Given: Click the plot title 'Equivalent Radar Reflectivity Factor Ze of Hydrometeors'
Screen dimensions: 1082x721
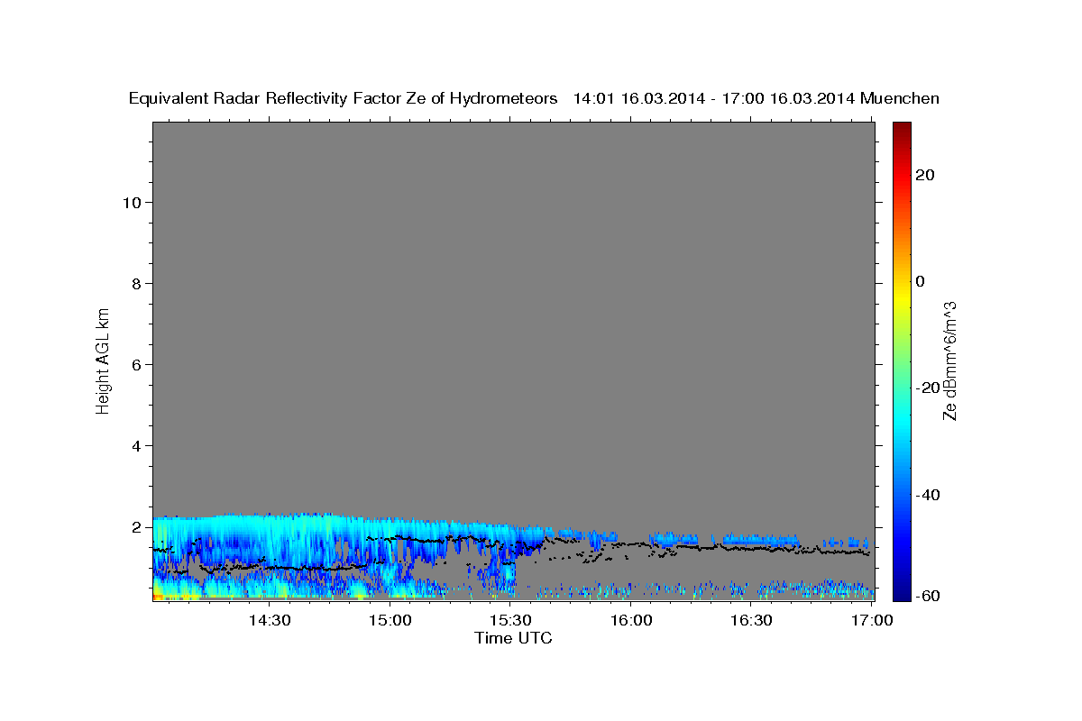Looking at the screenshot, I should pyautogui.click(x=343, y=98).
